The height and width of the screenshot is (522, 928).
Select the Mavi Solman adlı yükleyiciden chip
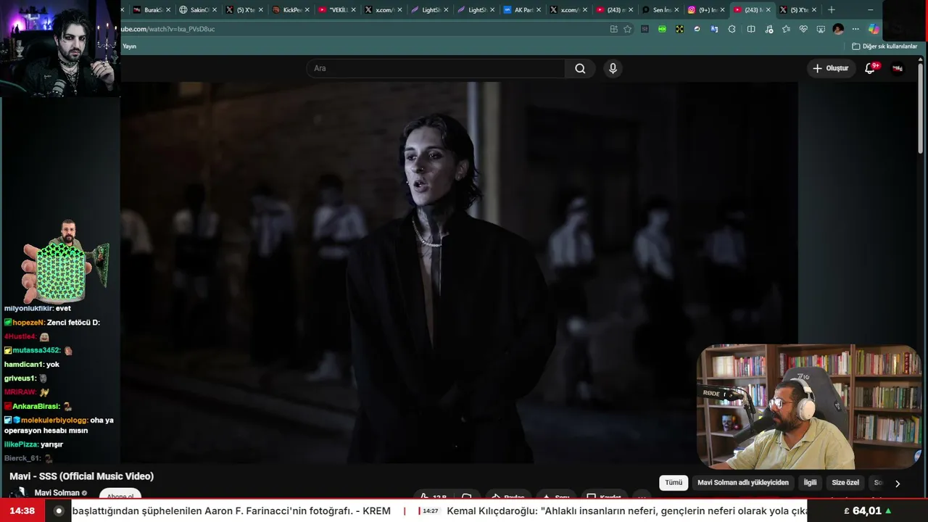(742, 483)
